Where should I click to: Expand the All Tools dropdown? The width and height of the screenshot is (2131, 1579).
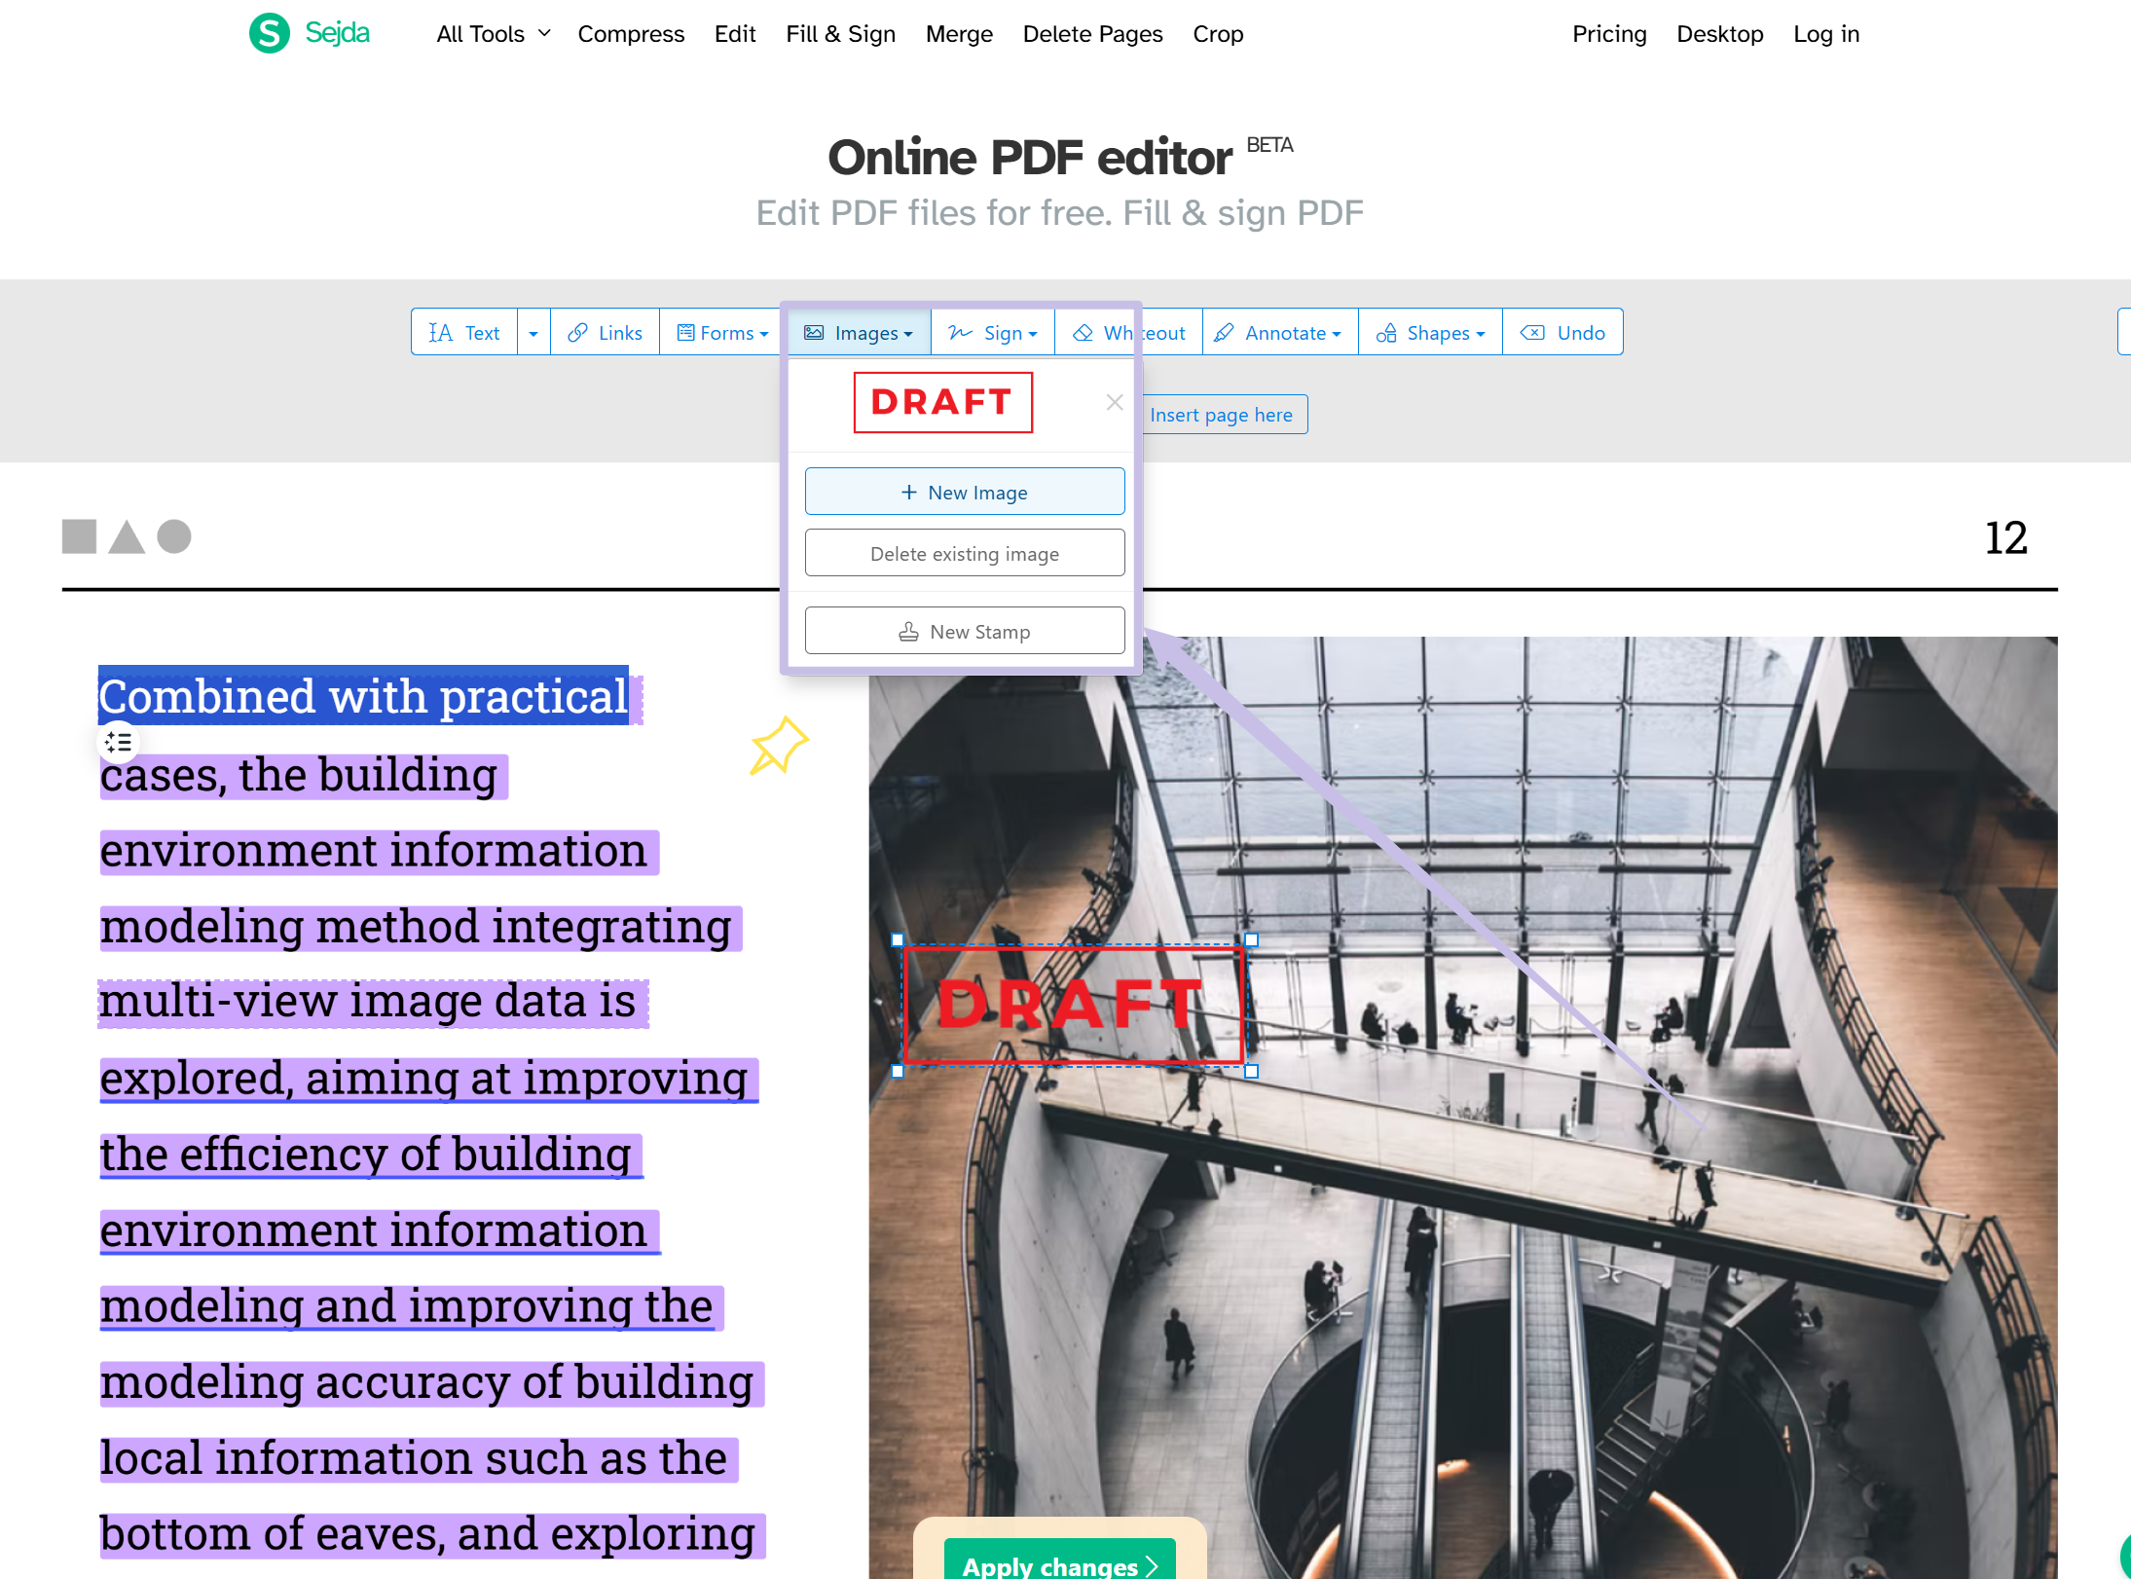pos(493,33)
